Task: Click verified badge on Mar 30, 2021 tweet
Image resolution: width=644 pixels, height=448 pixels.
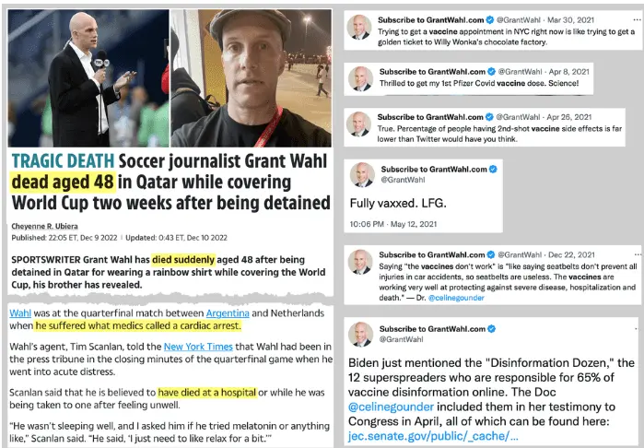Action: 489,19
